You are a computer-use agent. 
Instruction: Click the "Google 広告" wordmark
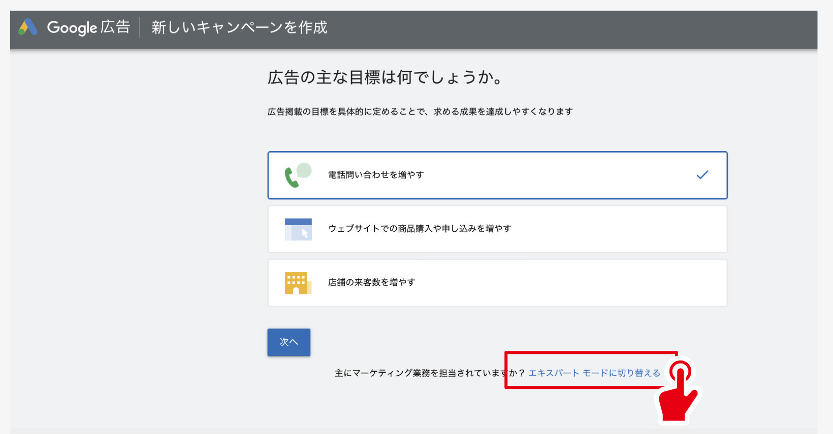(x=88, y=27)
